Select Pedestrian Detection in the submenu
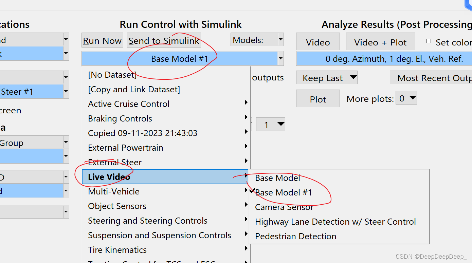The height and width of the screenshot is (263, 472). [296, 236]
